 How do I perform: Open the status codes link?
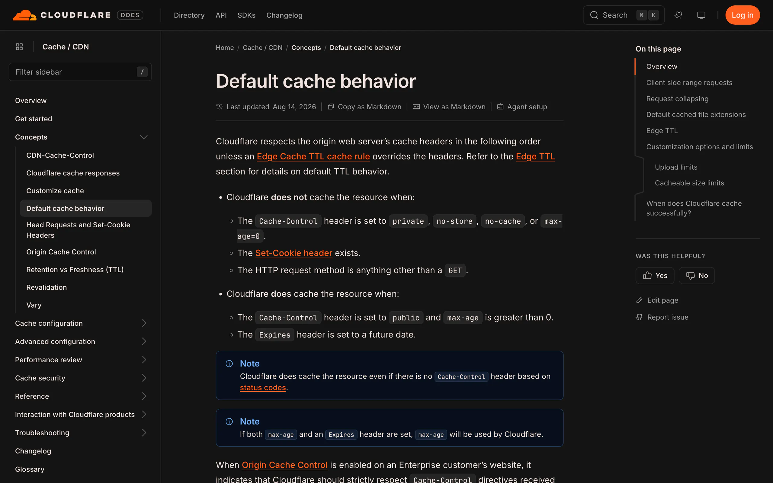tap(263, 388)
